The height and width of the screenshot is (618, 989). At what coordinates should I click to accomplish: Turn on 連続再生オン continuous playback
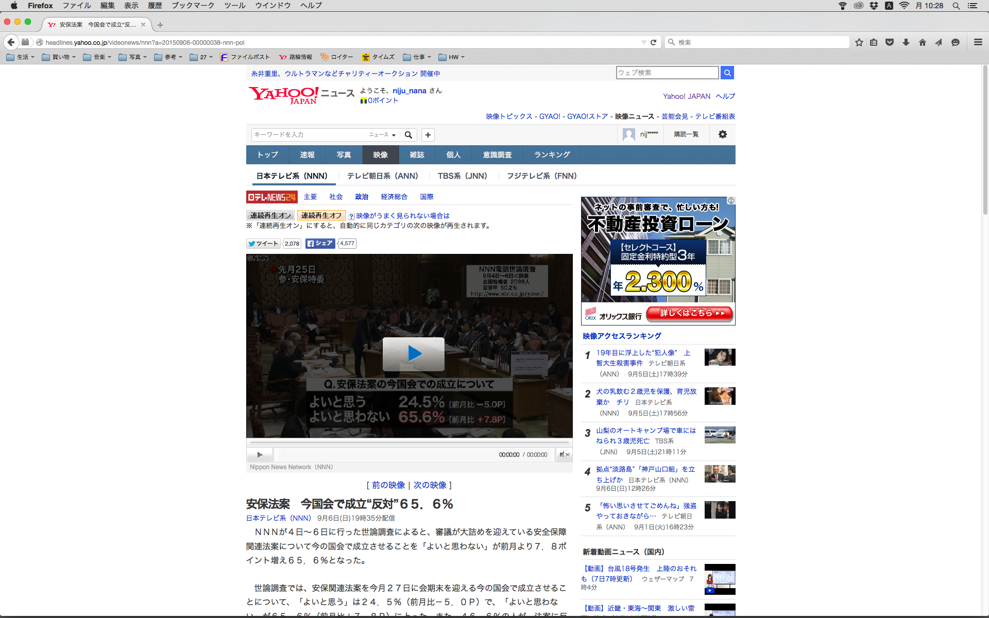(270, 215)
